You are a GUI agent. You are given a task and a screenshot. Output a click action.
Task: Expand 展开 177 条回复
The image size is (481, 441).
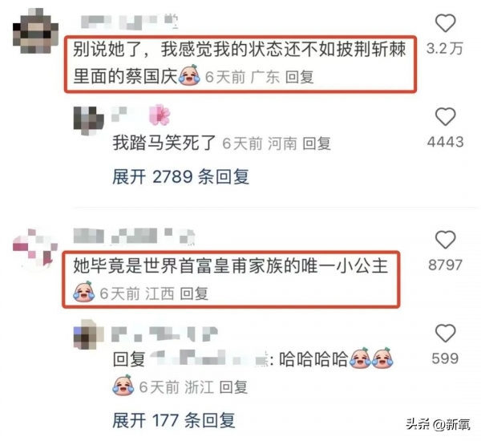(174, 420)
